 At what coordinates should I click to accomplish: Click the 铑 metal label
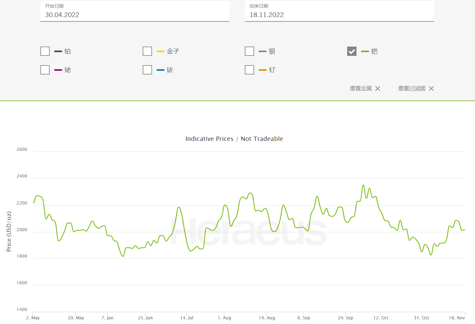click(68, 70)
